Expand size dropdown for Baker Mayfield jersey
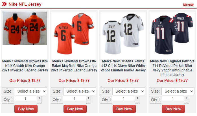Viewport: 197px width, 116px height. coord(80,91)
